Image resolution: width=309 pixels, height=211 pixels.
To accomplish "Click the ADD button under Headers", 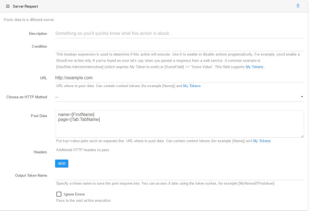I will coord(61,163).
